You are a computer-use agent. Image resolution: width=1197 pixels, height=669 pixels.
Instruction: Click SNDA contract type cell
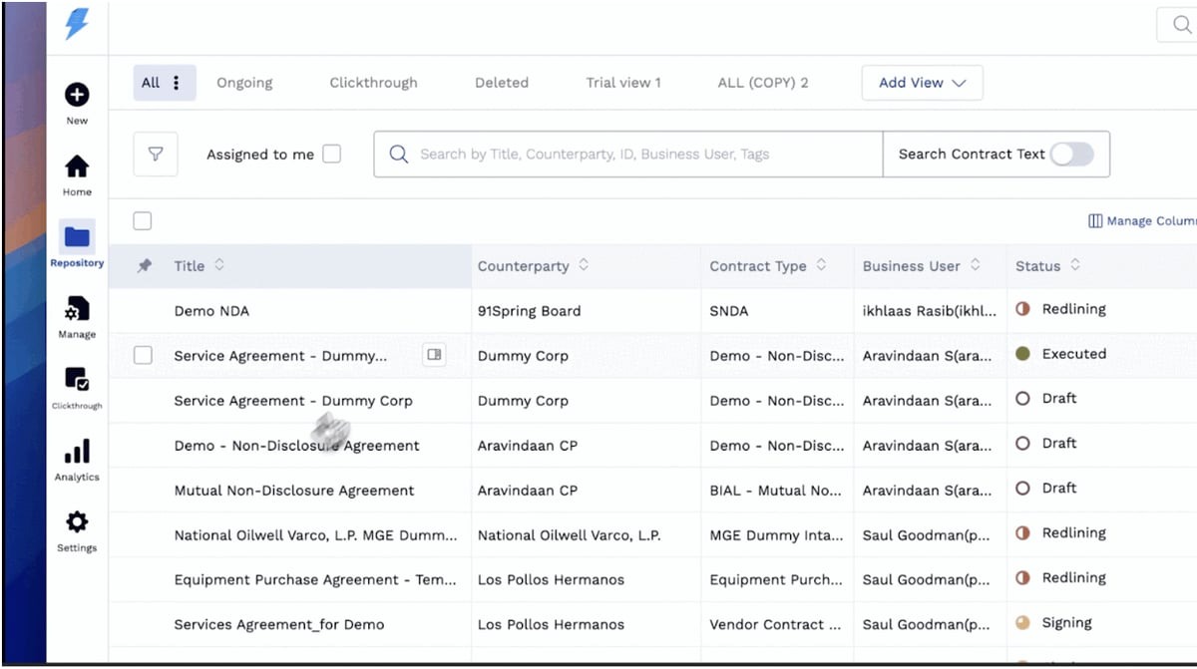click(729, 311)
